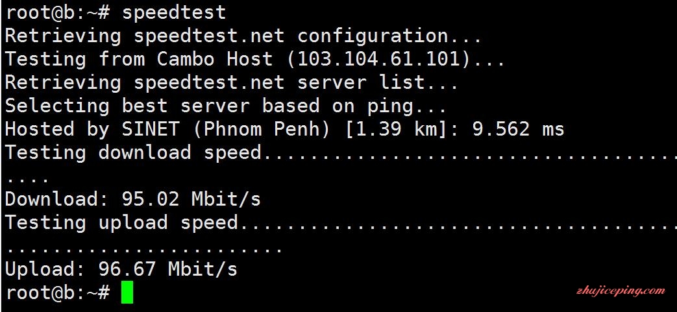Click 'Selecting best server based on ping' line

pos(226,106)
